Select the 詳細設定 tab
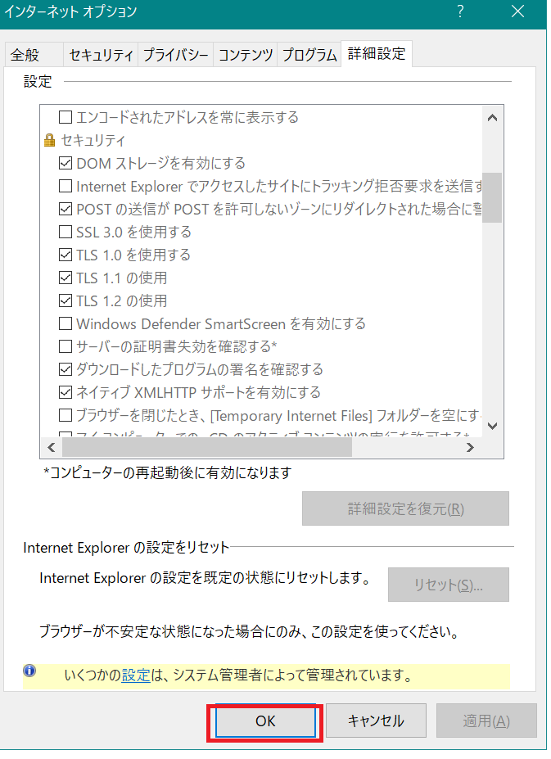The width and height of the screenshot is (551, 759). [x=377, y=53]
